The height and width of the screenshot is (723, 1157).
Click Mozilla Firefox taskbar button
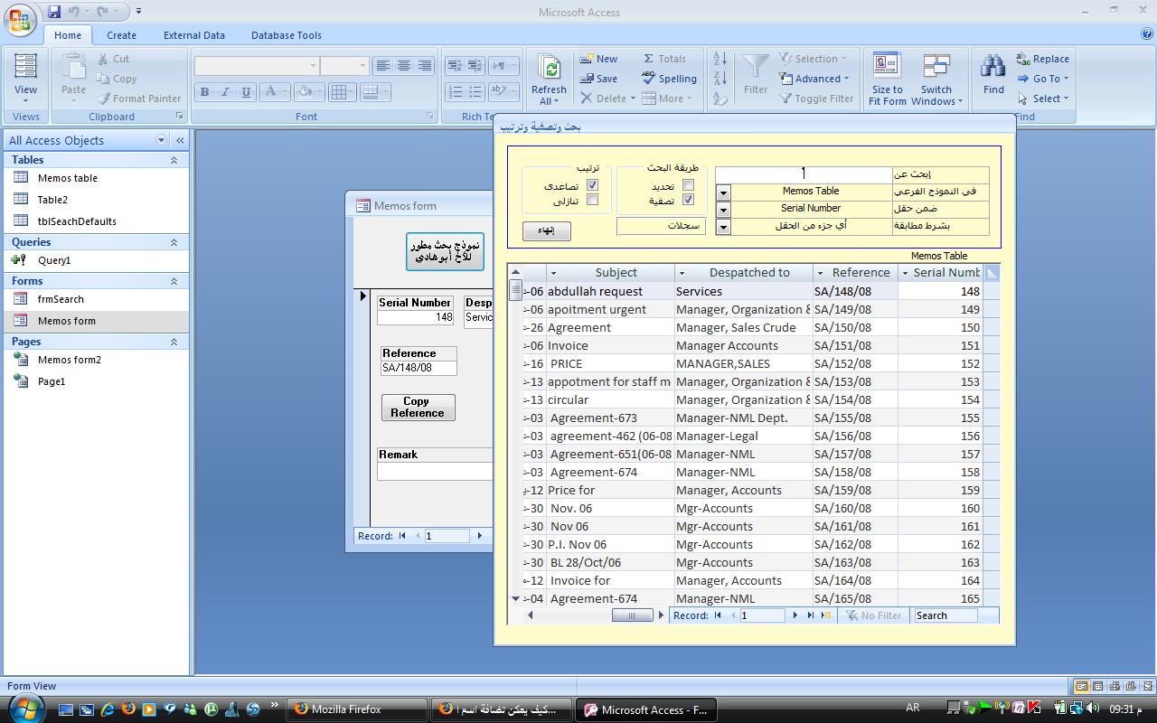[x=356, y=709]
